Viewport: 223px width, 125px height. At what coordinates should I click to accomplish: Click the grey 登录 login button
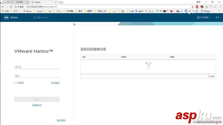(x=37, y=99)
